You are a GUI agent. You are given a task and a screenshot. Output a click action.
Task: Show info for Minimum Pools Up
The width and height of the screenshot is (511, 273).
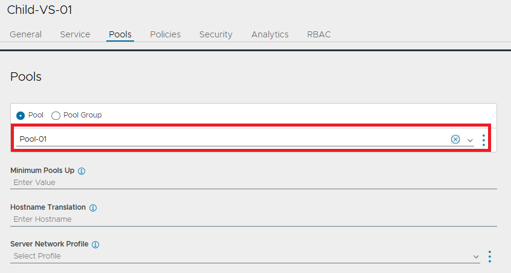point(82,171)
